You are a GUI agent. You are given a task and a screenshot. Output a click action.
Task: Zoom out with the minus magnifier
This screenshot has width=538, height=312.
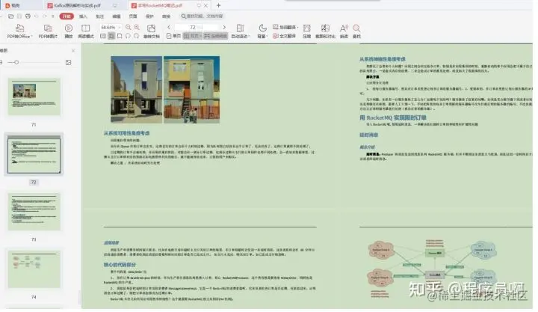(x=129, y=27)
